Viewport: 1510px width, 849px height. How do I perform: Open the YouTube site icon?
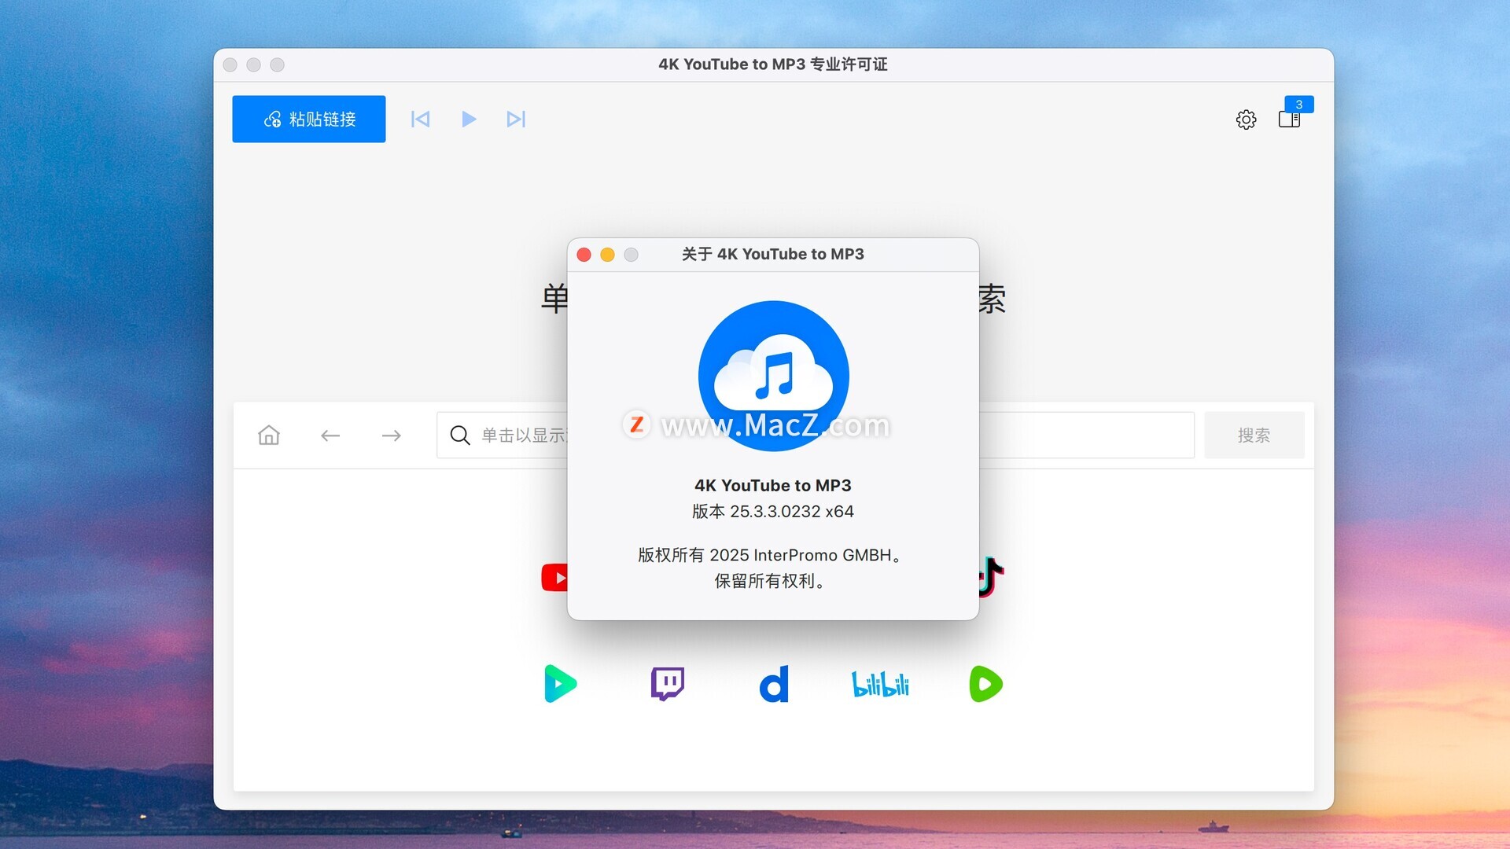[554, 578]
